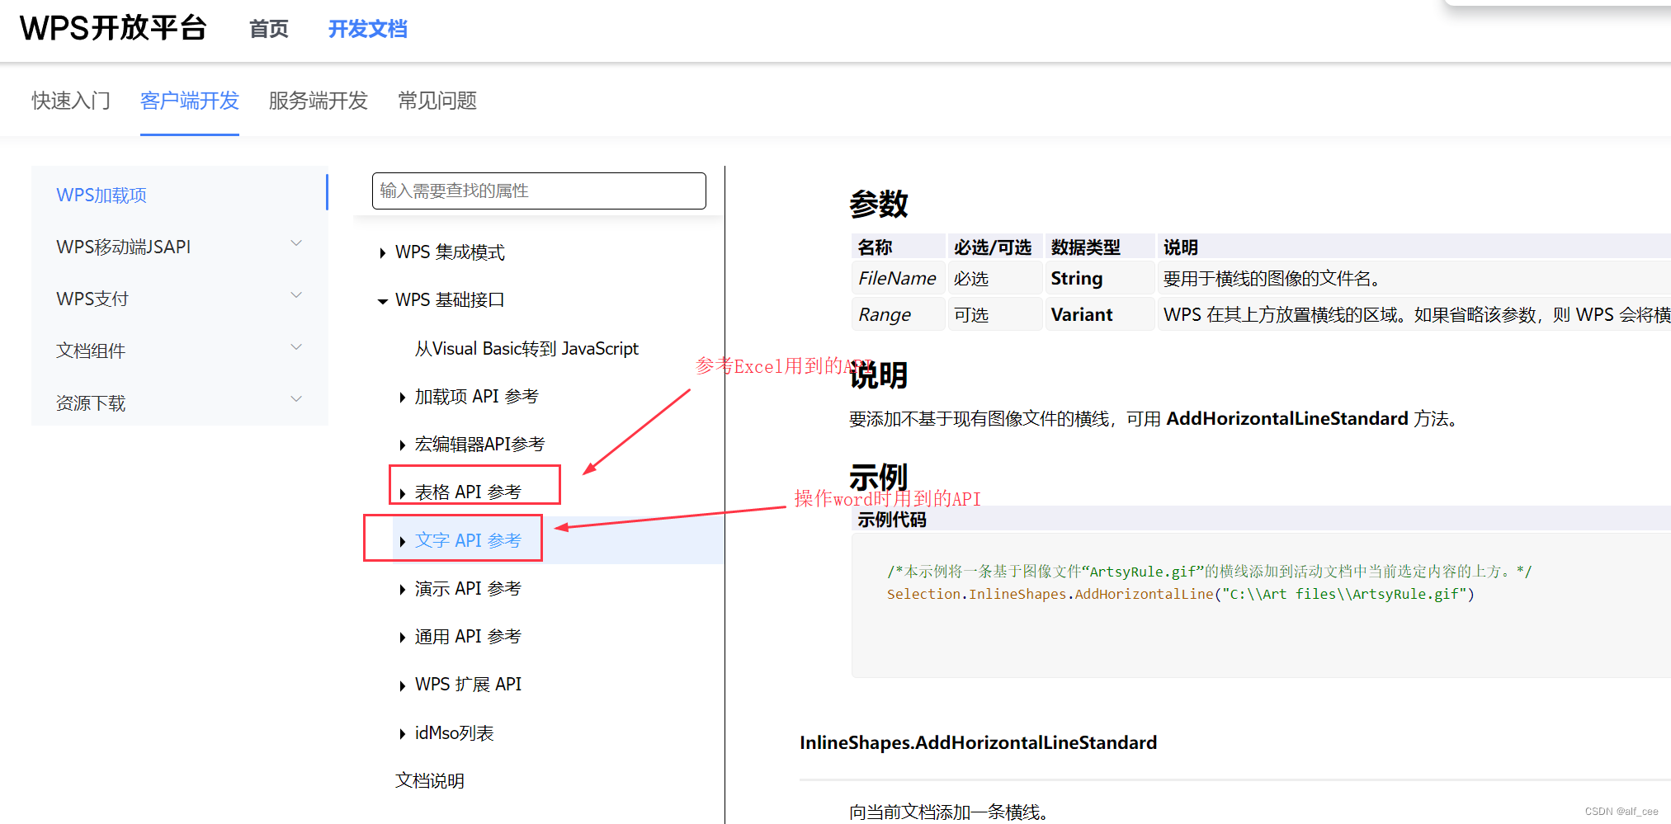
Task: Open the WPS移动端JSAPI sidebar item
Action: [124, 247]
